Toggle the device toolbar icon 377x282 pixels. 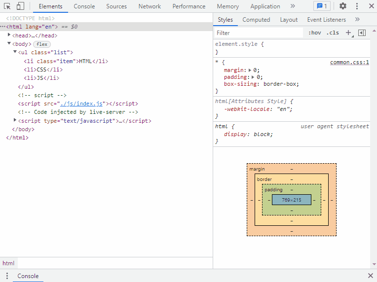20,6
